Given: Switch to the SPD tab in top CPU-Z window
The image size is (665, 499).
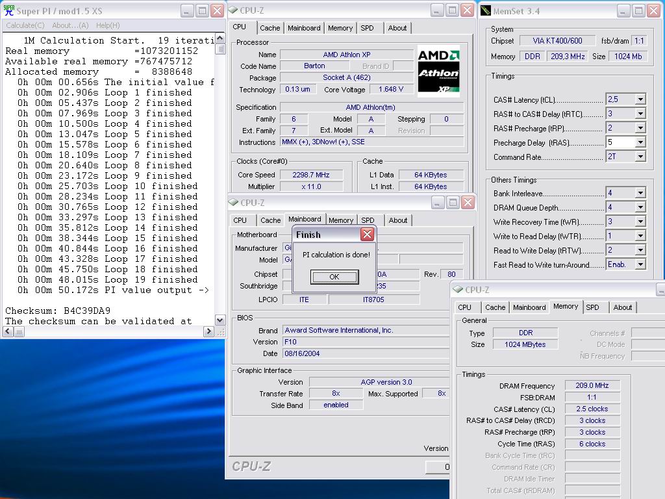Looking at the screenshot, I should tap(368, 28).
